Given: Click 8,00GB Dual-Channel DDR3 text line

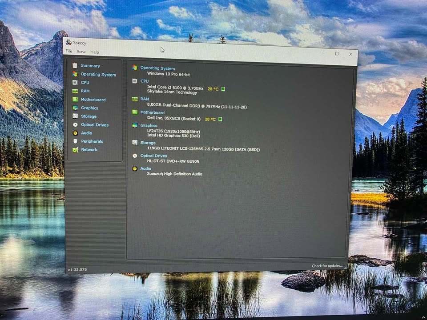Looking at the screenshot, I should click(197, 106).
